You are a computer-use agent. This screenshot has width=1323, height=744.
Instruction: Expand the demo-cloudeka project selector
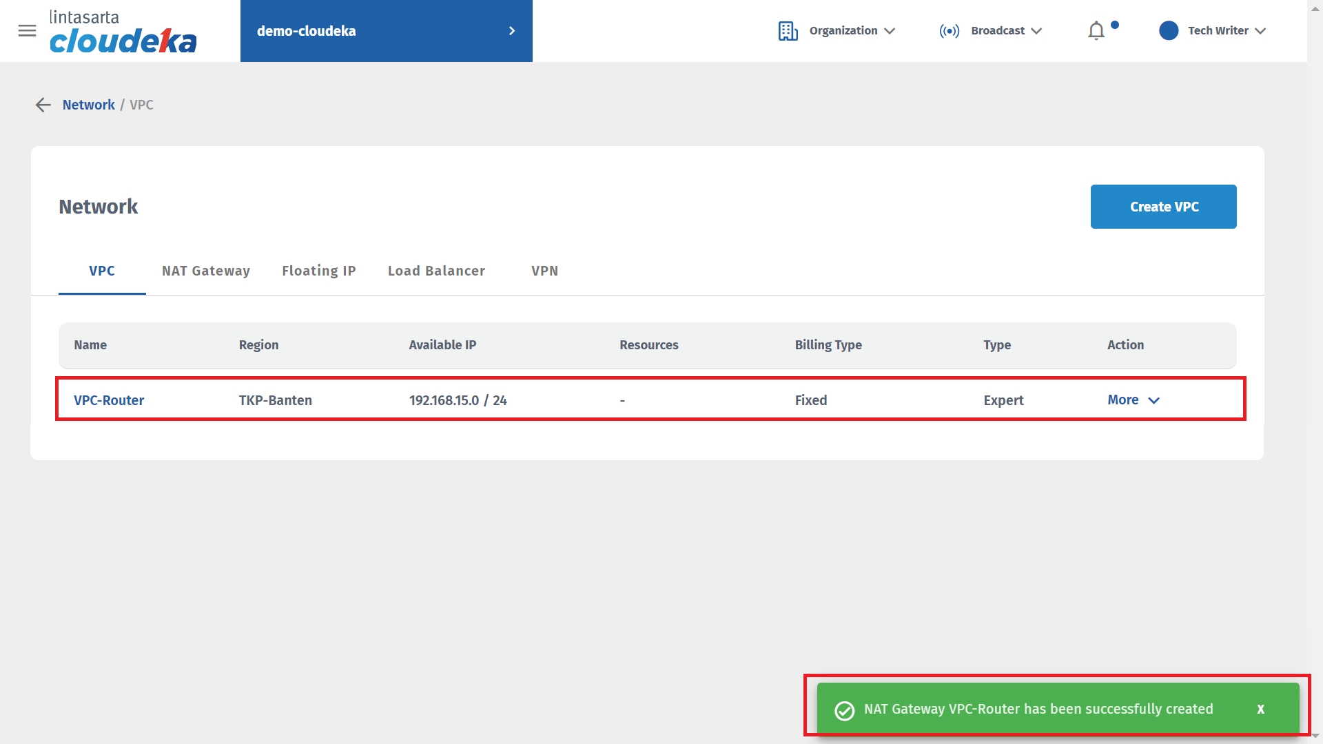coord(386,31)
